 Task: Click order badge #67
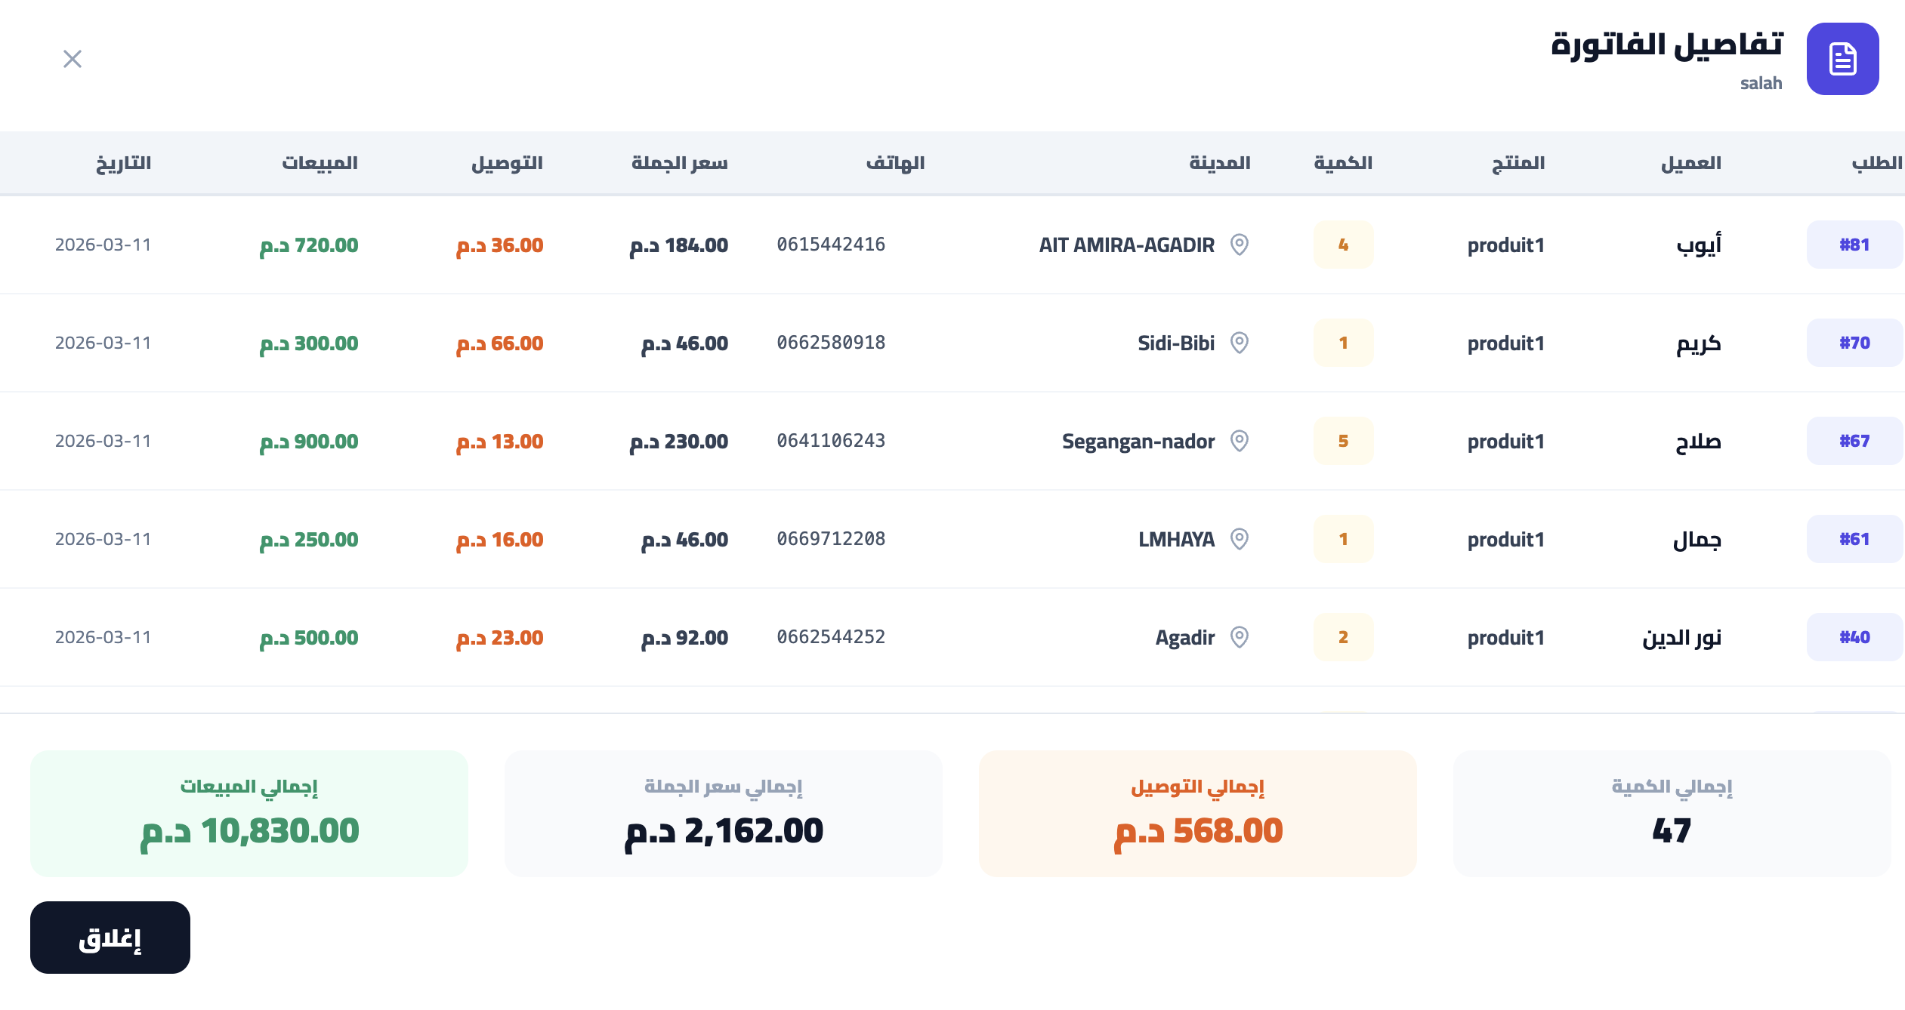click(x=1855, y=441)
